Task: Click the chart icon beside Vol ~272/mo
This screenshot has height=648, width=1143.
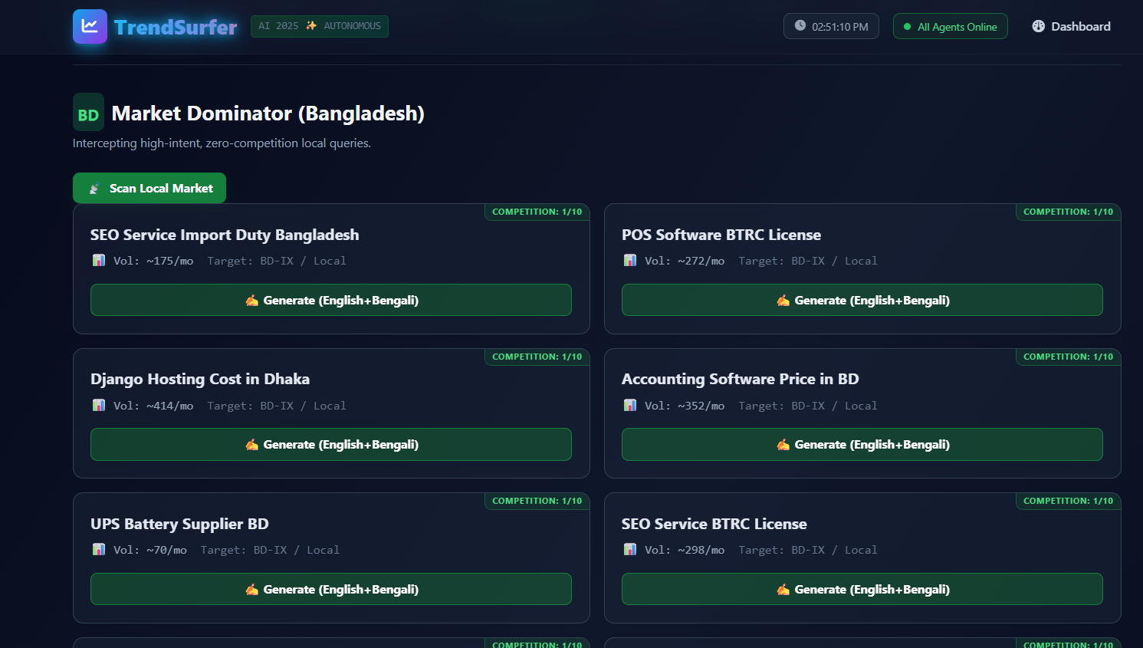Action: click(x=630, y=261)
